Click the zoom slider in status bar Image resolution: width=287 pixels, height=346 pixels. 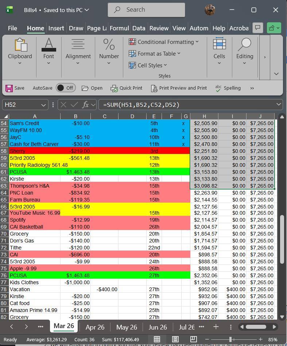pos(230,339)
